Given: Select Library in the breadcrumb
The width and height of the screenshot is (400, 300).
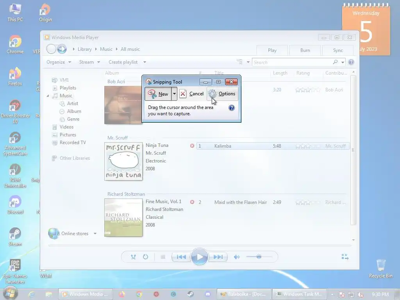Looking at the screenshot, I should [85, 49].
